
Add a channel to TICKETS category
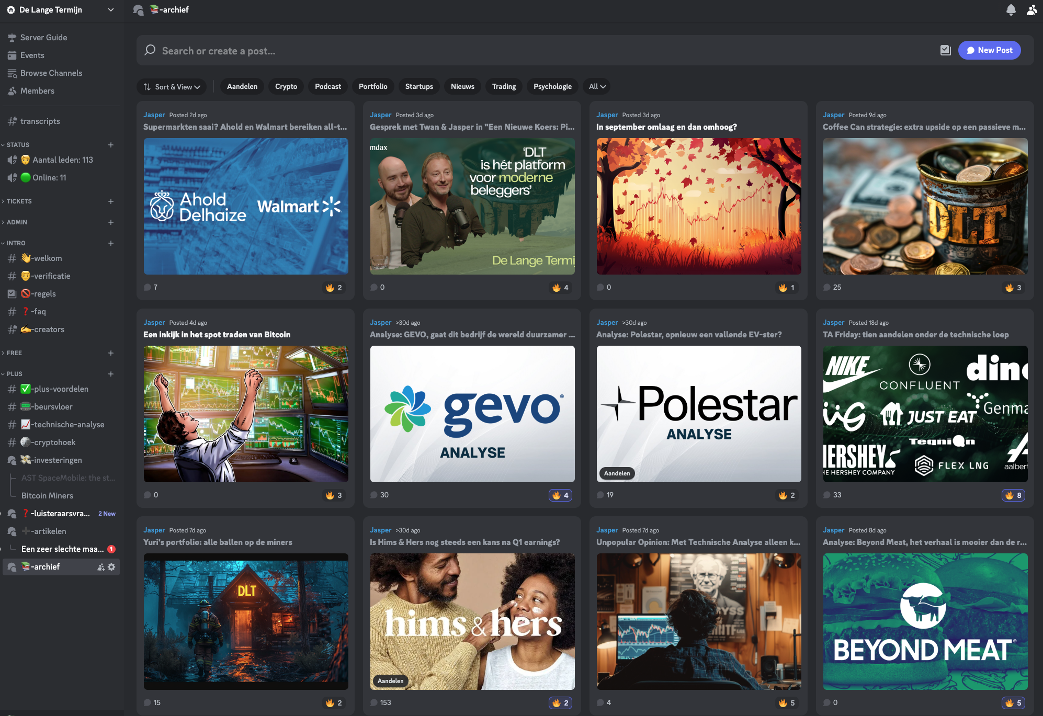[x=111, y=201]
